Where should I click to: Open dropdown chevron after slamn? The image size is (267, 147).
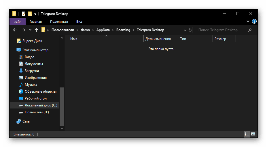point(93,30)
